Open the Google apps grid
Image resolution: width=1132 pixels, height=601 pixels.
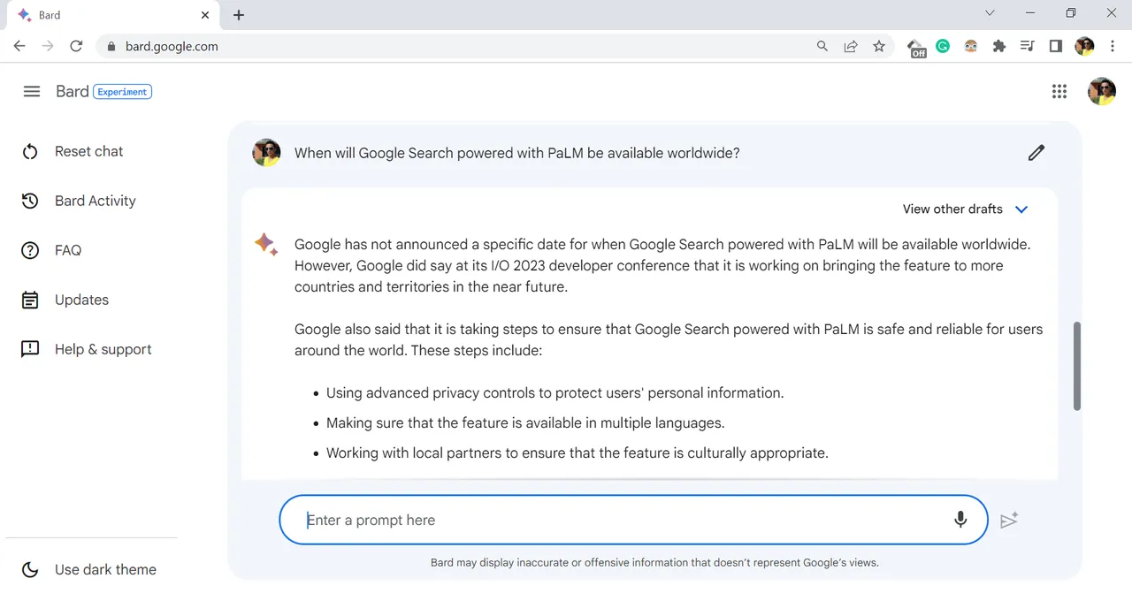pyautogui.click(x=1059, y=91)
